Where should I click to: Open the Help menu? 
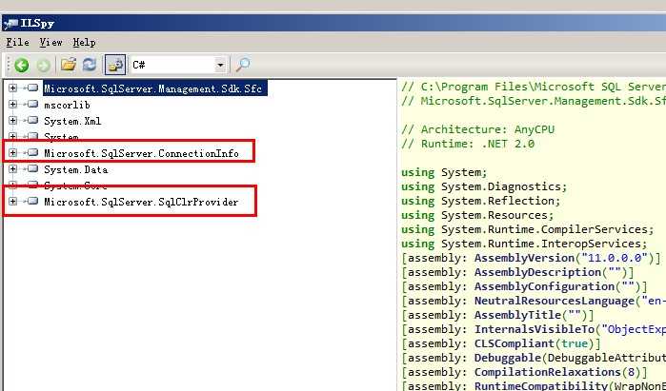click(x=84, y=43)
